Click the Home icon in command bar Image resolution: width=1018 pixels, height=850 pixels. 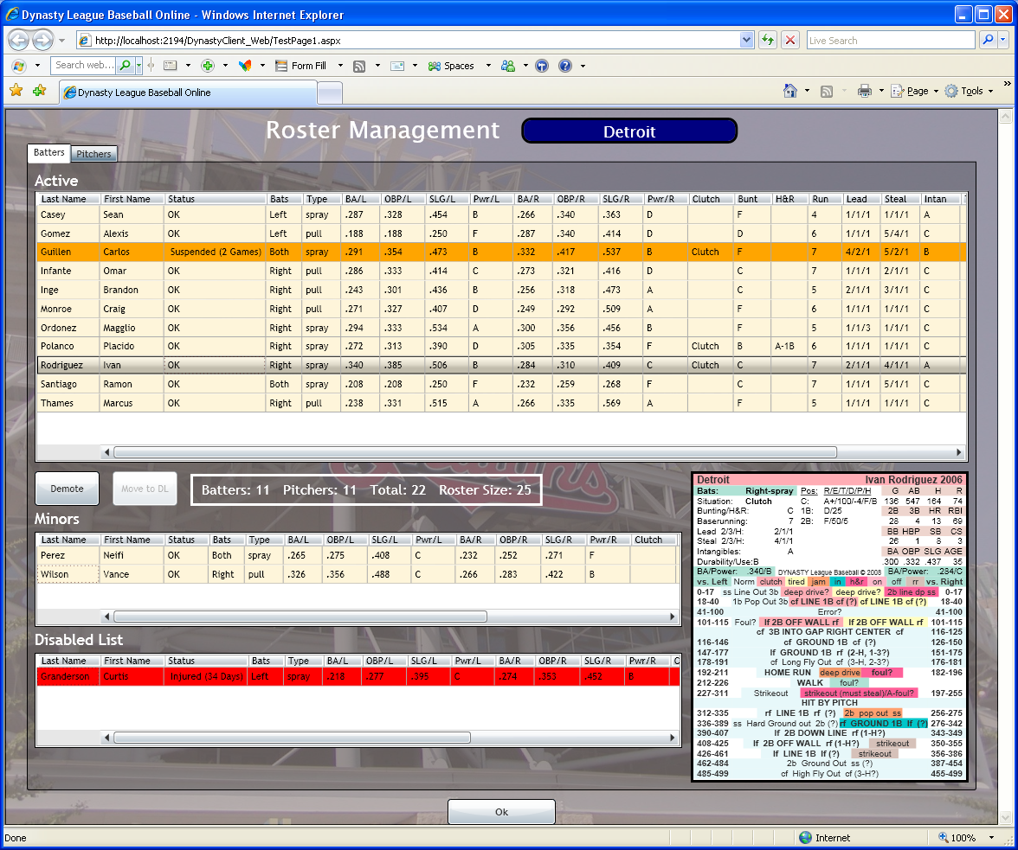coord(789,91)
